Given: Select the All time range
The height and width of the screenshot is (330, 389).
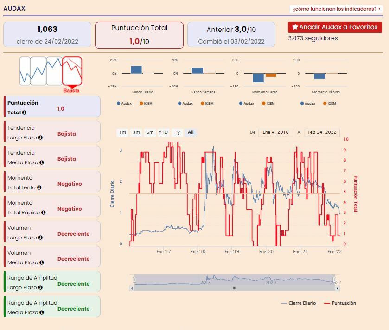Looking at the screenshot, I should click(x=191, y=132).
